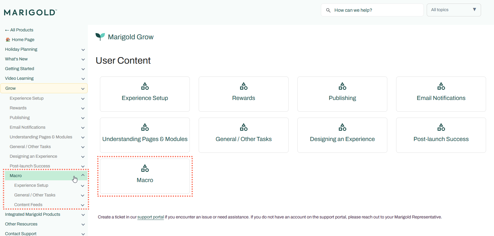
Task: Expand Content Feeds under Macro
Action: click(x=83, y=205)
